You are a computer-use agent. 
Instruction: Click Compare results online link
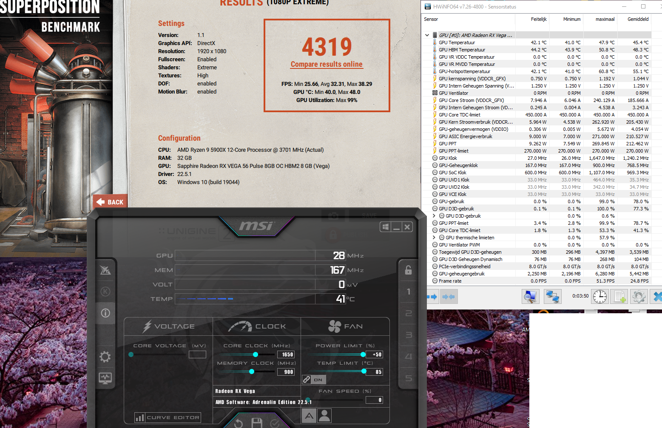[x=327, y=64]
